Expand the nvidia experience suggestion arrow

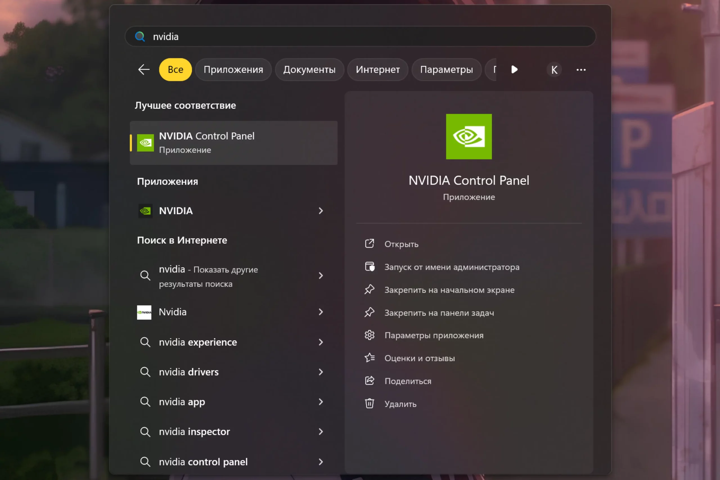pos(321,342)
